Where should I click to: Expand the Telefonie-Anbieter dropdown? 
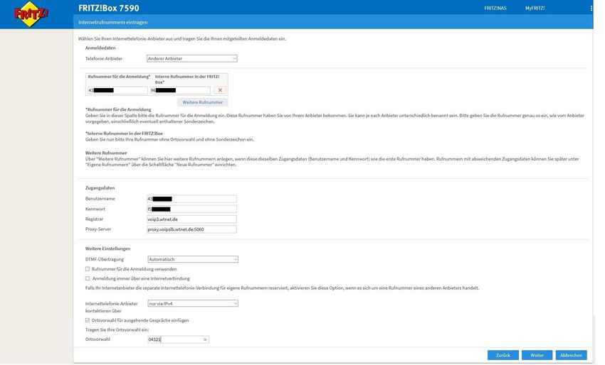click(191, 58)
